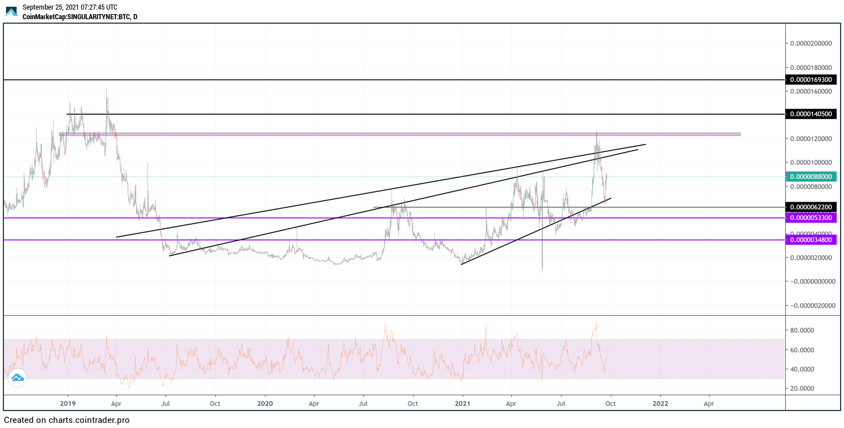Click the cointrader logo icon beside the timestamp

coord(11,11)
